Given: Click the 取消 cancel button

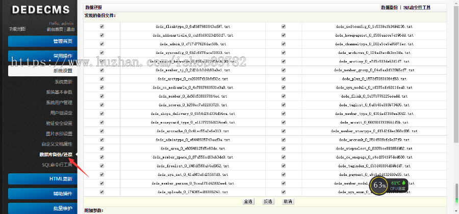Looking at the screenshot, I should tap(288, 201).
